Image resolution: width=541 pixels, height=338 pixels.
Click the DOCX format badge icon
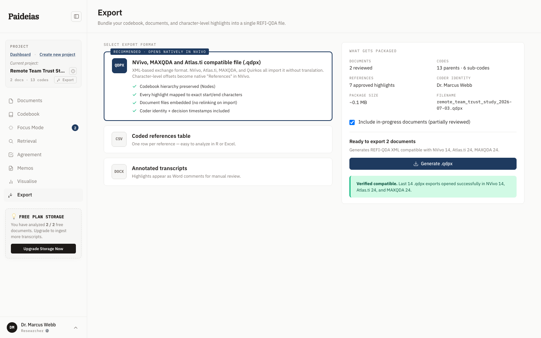[119, 172]
